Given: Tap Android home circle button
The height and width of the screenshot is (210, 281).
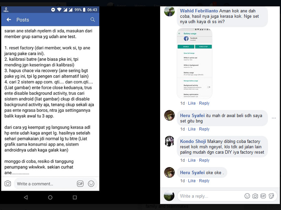Looking at the screenshot, I should click(50, 197).
